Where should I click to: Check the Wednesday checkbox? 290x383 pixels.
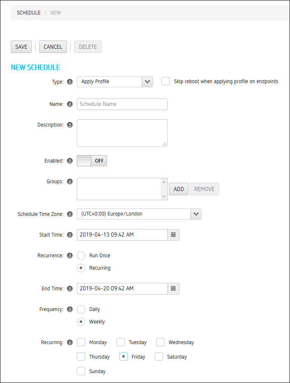tap(160, 342)
